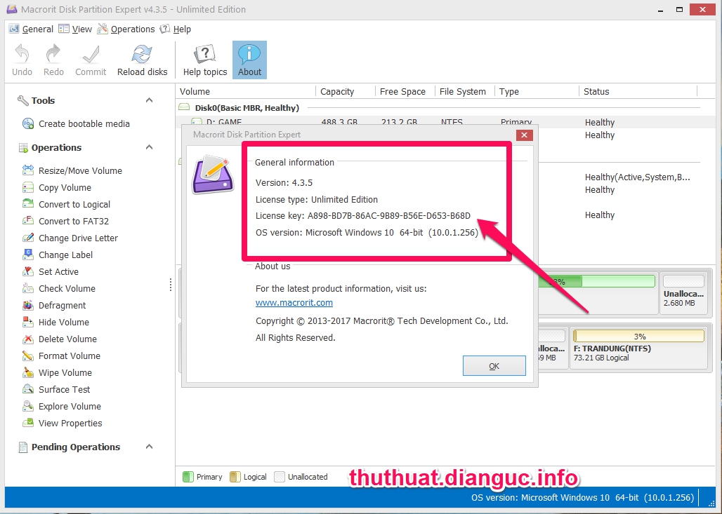Click the Redo toolbar icon
This screenshot has height=514, width=722.
tap(53, 54)
